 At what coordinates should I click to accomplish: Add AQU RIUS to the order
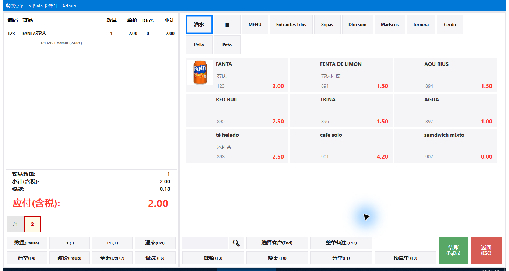pos(445,75)
